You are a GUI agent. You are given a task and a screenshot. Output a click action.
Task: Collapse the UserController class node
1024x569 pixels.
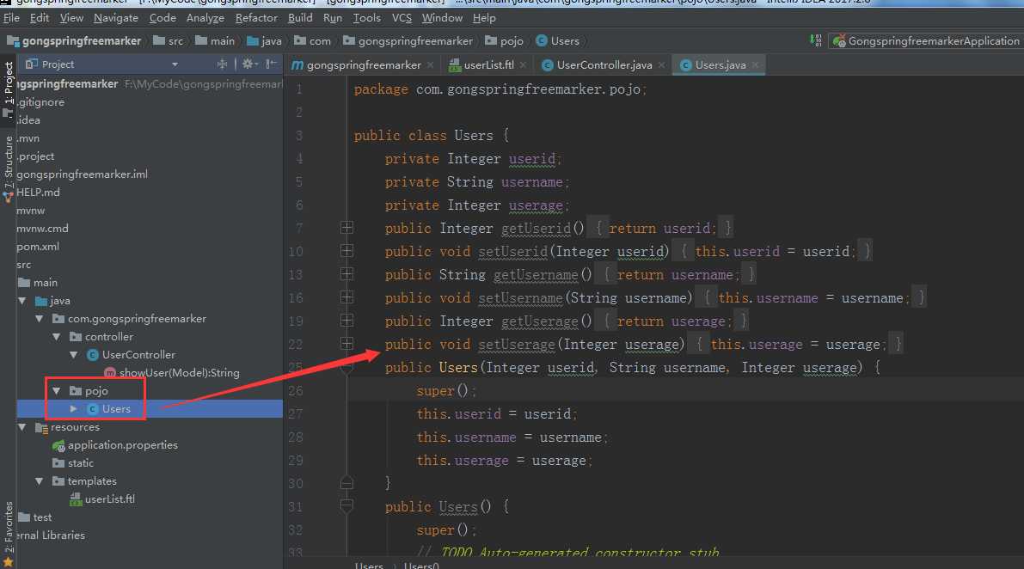coord(74,355)
